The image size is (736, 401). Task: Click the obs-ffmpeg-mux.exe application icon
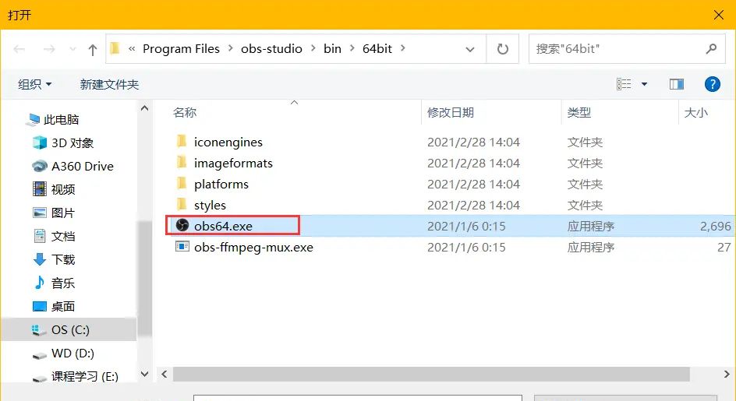pyautogui.click(x=182, y=246)
